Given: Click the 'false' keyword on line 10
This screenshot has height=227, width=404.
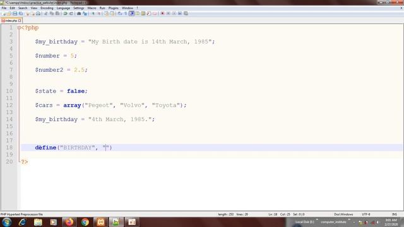Looking at the screenshot, I should (x=76, y=91).
